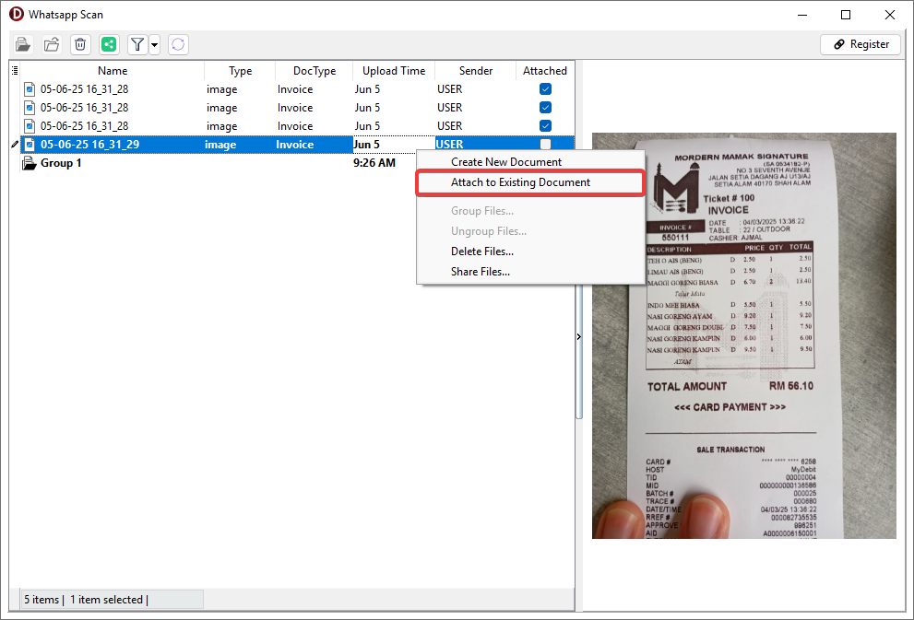Click the Whatsapp Scan app icon in title bar
914x620 pixels.
pyautogui.click(x=17, y=14)
